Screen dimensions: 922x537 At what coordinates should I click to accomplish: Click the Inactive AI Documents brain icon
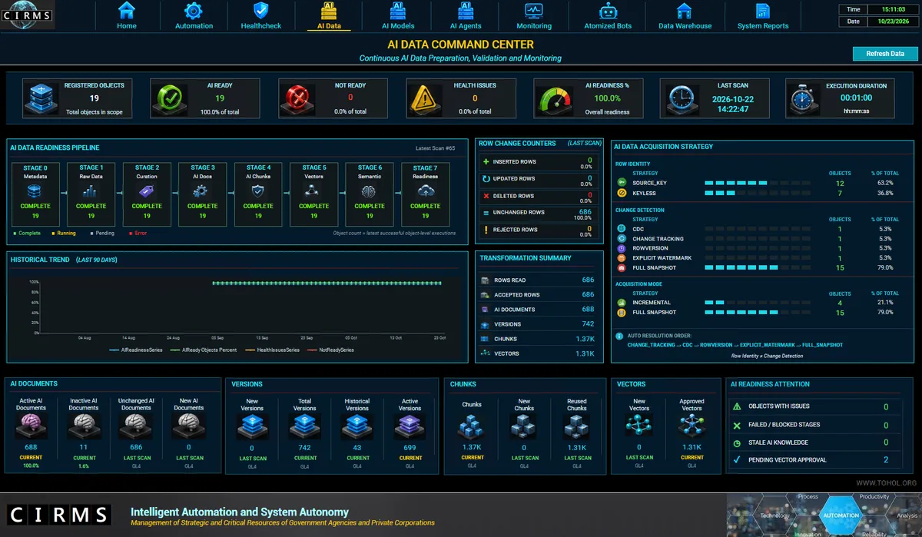coord(84,426)
